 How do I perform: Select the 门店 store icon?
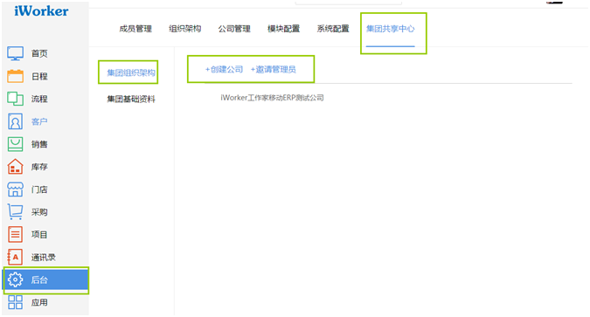(15, 190)
